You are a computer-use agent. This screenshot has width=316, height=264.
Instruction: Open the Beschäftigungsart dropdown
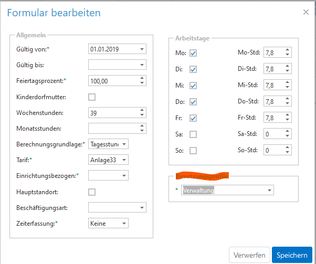142,208
